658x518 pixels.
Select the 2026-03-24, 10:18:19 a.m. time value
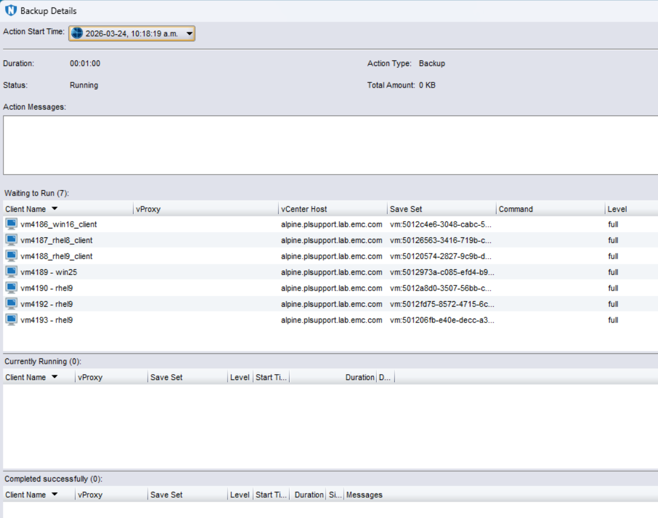(x=131, y=34)
